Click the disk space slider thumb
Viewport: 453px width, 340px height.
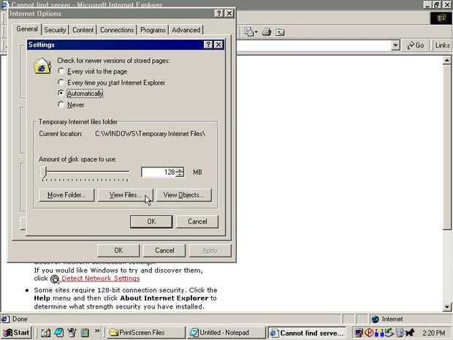tap(44, 172)
